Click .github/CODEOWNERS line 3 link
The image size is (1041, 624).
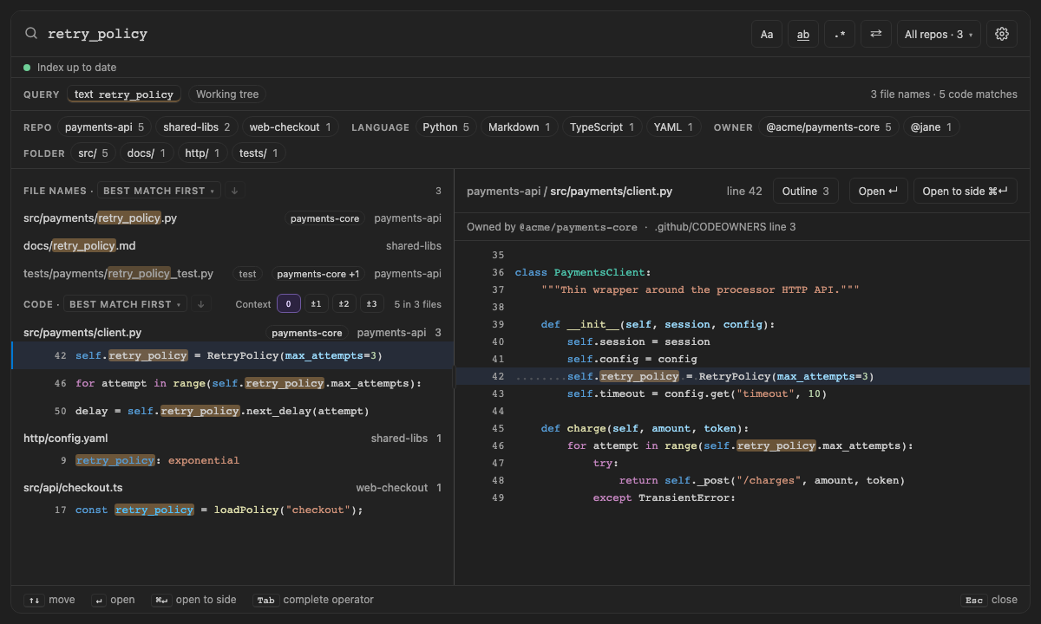[725, 227]
